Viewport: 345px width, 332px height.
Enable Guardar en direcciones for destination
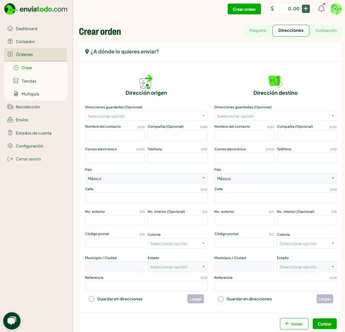coord(221,299)
